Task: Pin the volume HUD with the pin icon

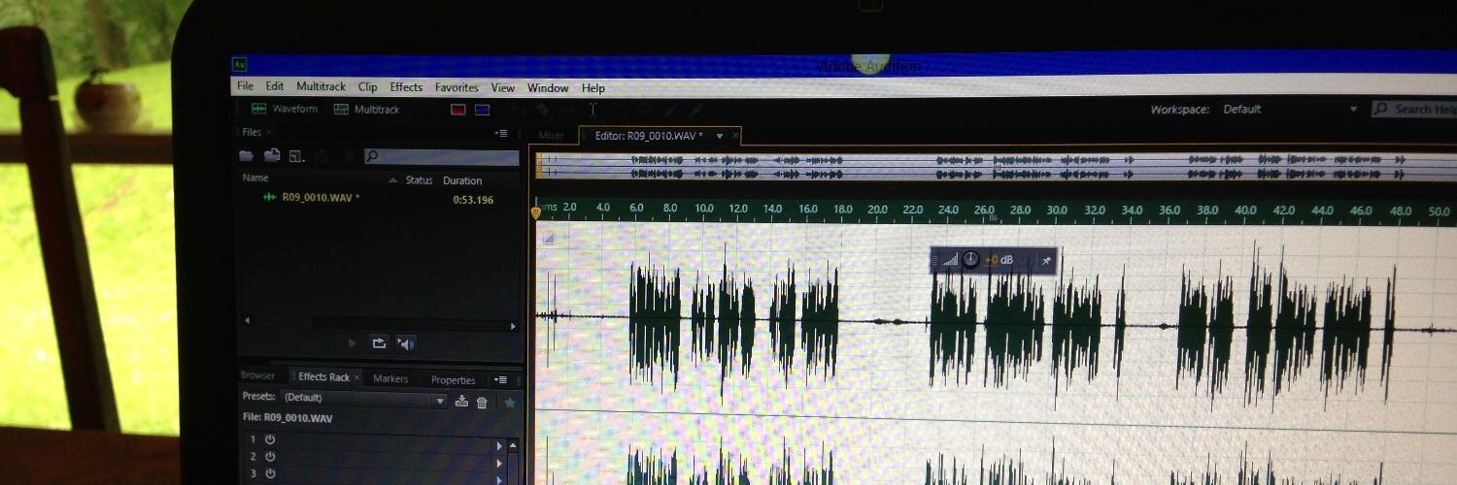Action: (1046, 261)
